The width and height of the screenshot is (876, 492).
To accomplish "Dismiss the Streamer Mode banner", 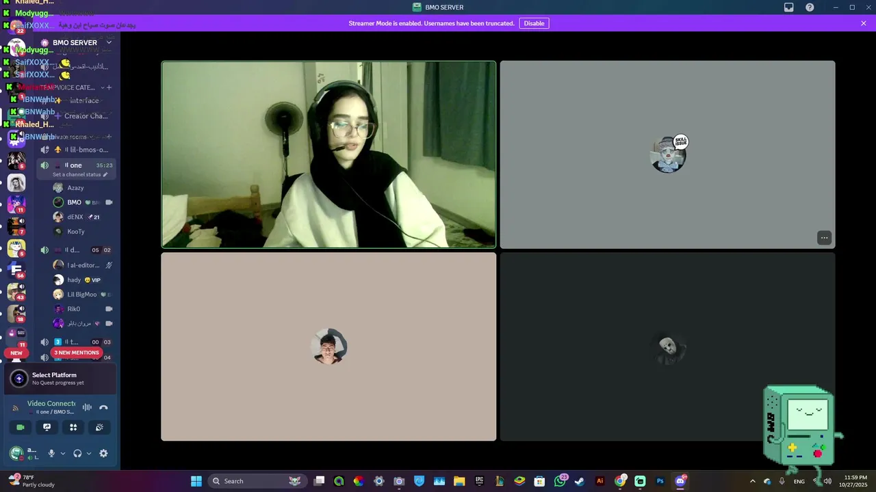I will point(864,23).
